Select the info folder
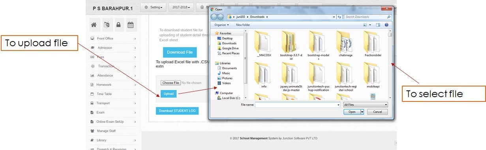This screenshot has width=486, height=150. point(264,75)
